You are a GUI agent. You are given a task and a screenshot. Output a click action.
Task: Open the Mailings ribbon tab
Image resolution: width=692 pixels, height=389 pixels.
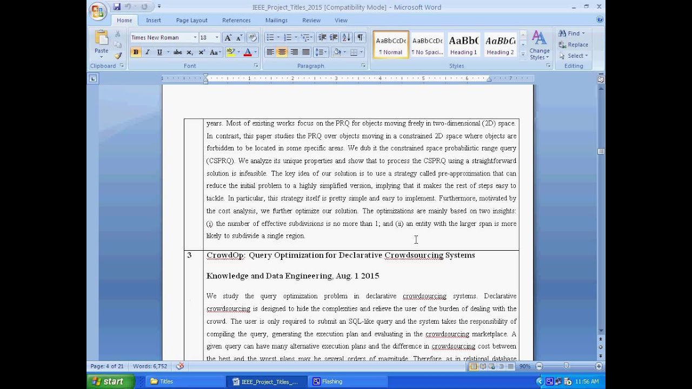276,20
